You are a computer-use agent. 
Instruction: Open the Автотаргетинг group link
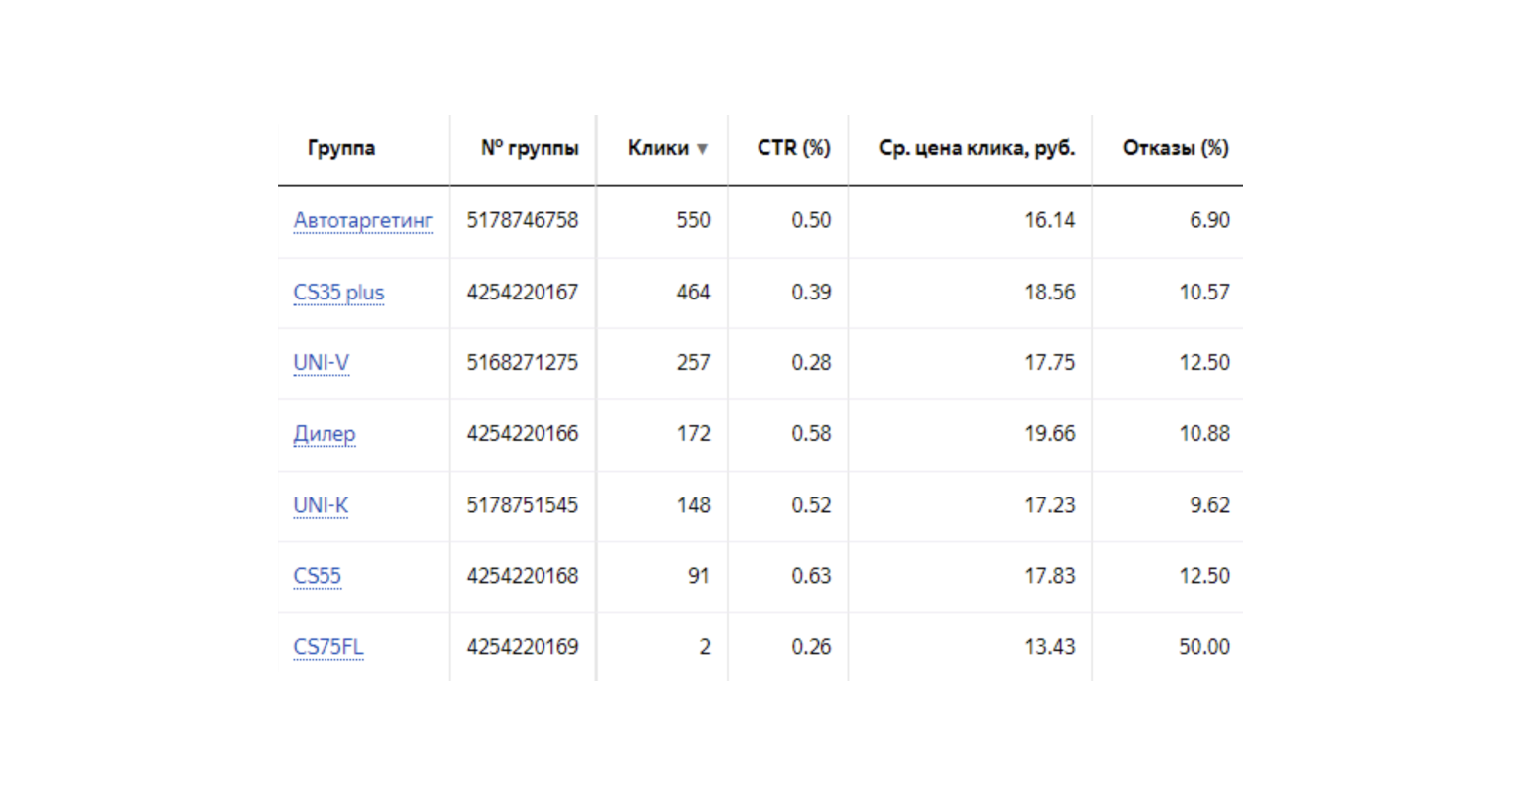[x=362, y=220]
